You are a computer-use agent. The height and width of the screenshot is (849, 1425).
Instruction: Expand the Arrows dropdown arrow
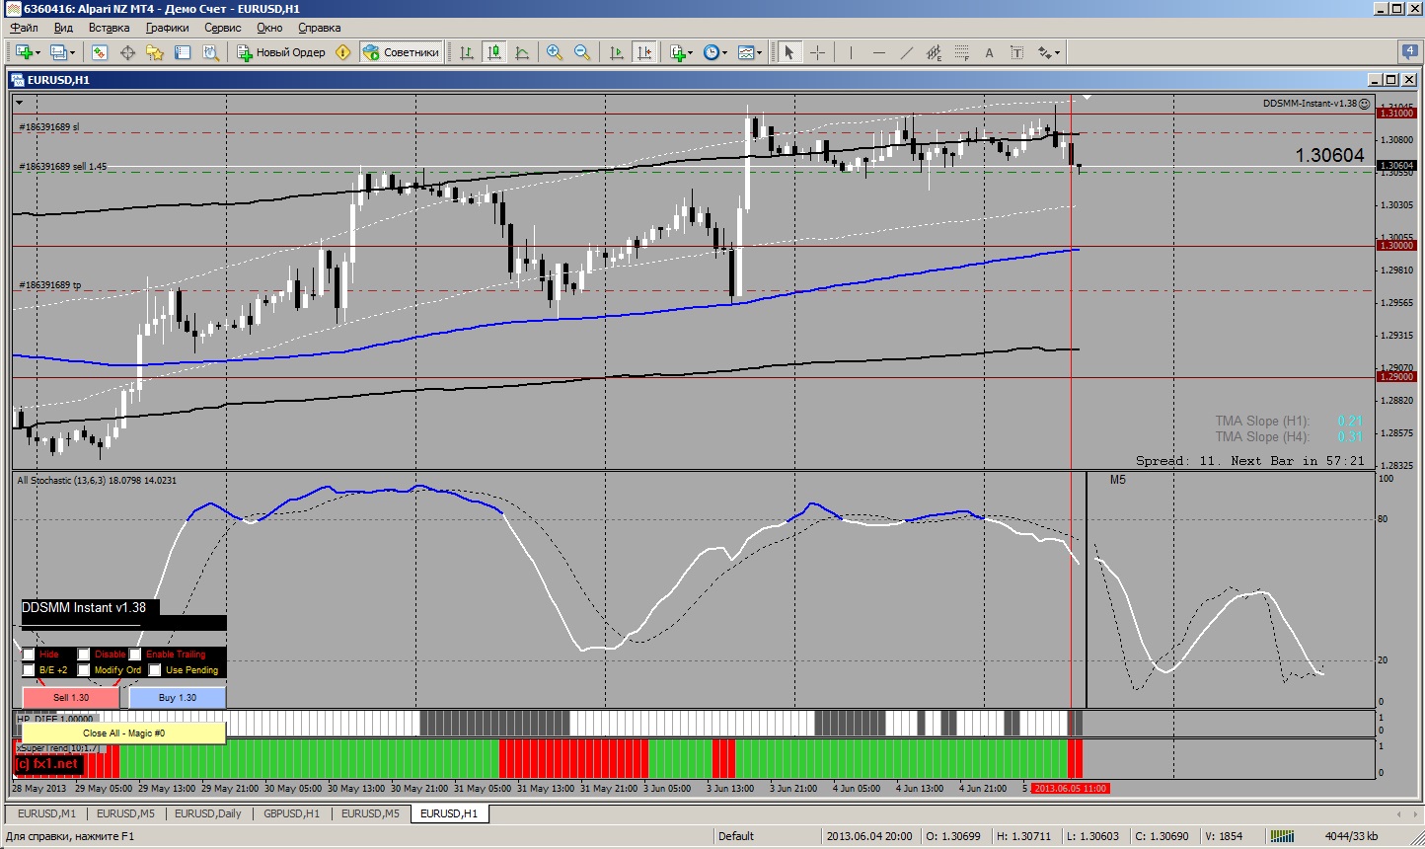tap(1058, 52)
